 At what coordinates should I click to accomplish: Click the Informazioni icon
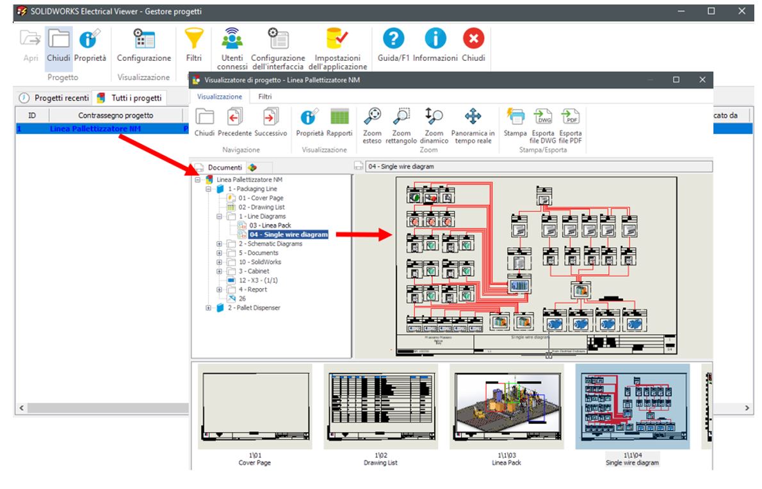(x=435, y=38)
